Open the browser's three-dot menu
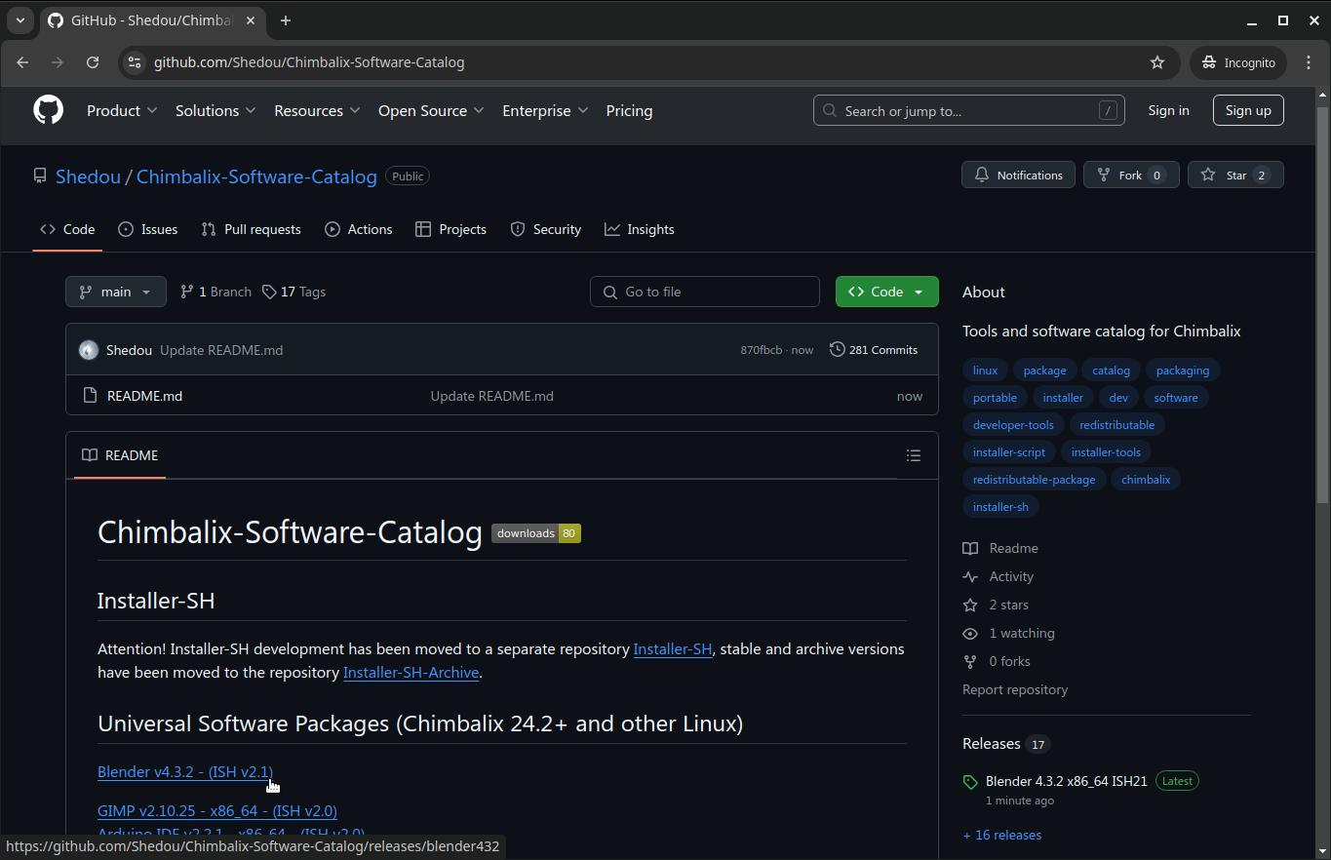The height and width of the screenshot is (860, 1331). [x=1309, y=62]
